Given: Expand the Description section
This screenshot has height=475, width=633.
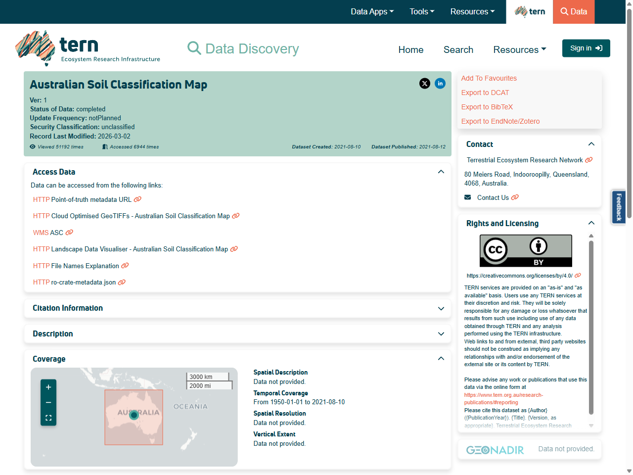Looking at the screenshot, I should tap(441, 334).
